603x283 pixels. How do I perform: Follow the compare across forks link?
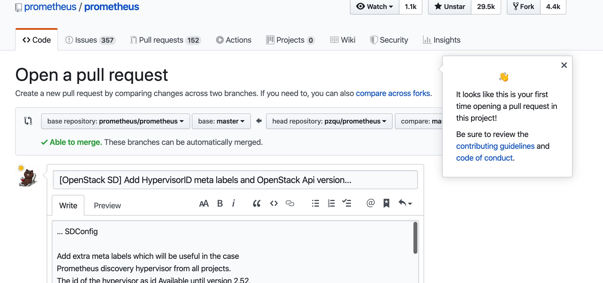pos(393,93)
